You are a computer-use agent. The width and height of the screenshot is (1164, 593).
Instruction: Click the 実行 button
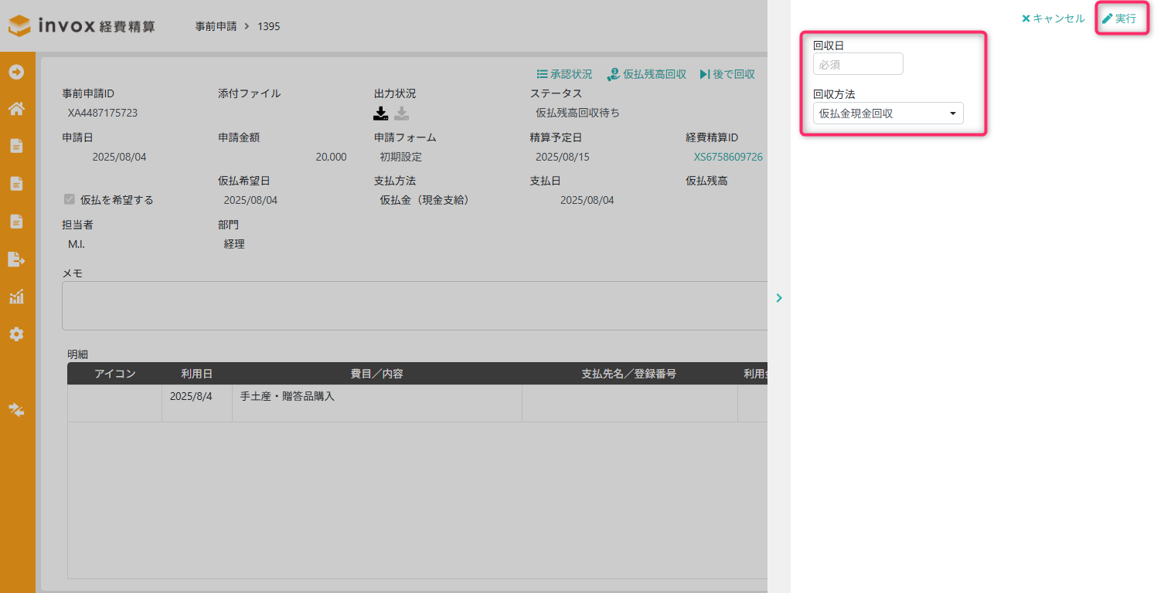1119,19
